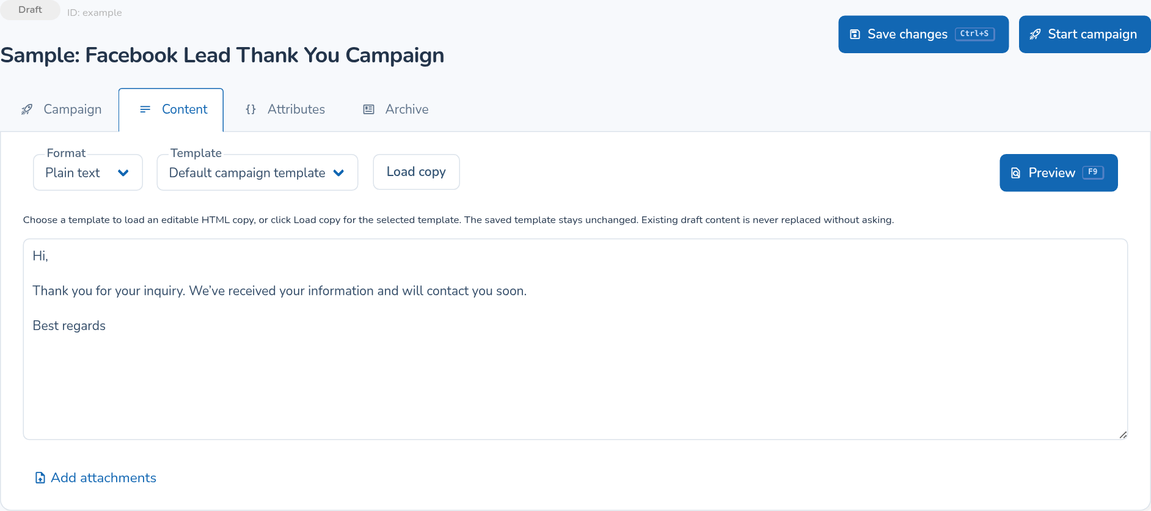The width and height of the screenshot is (1151, 511).
Task: Open the Attributes tab
Action: [x=285, y=109]
